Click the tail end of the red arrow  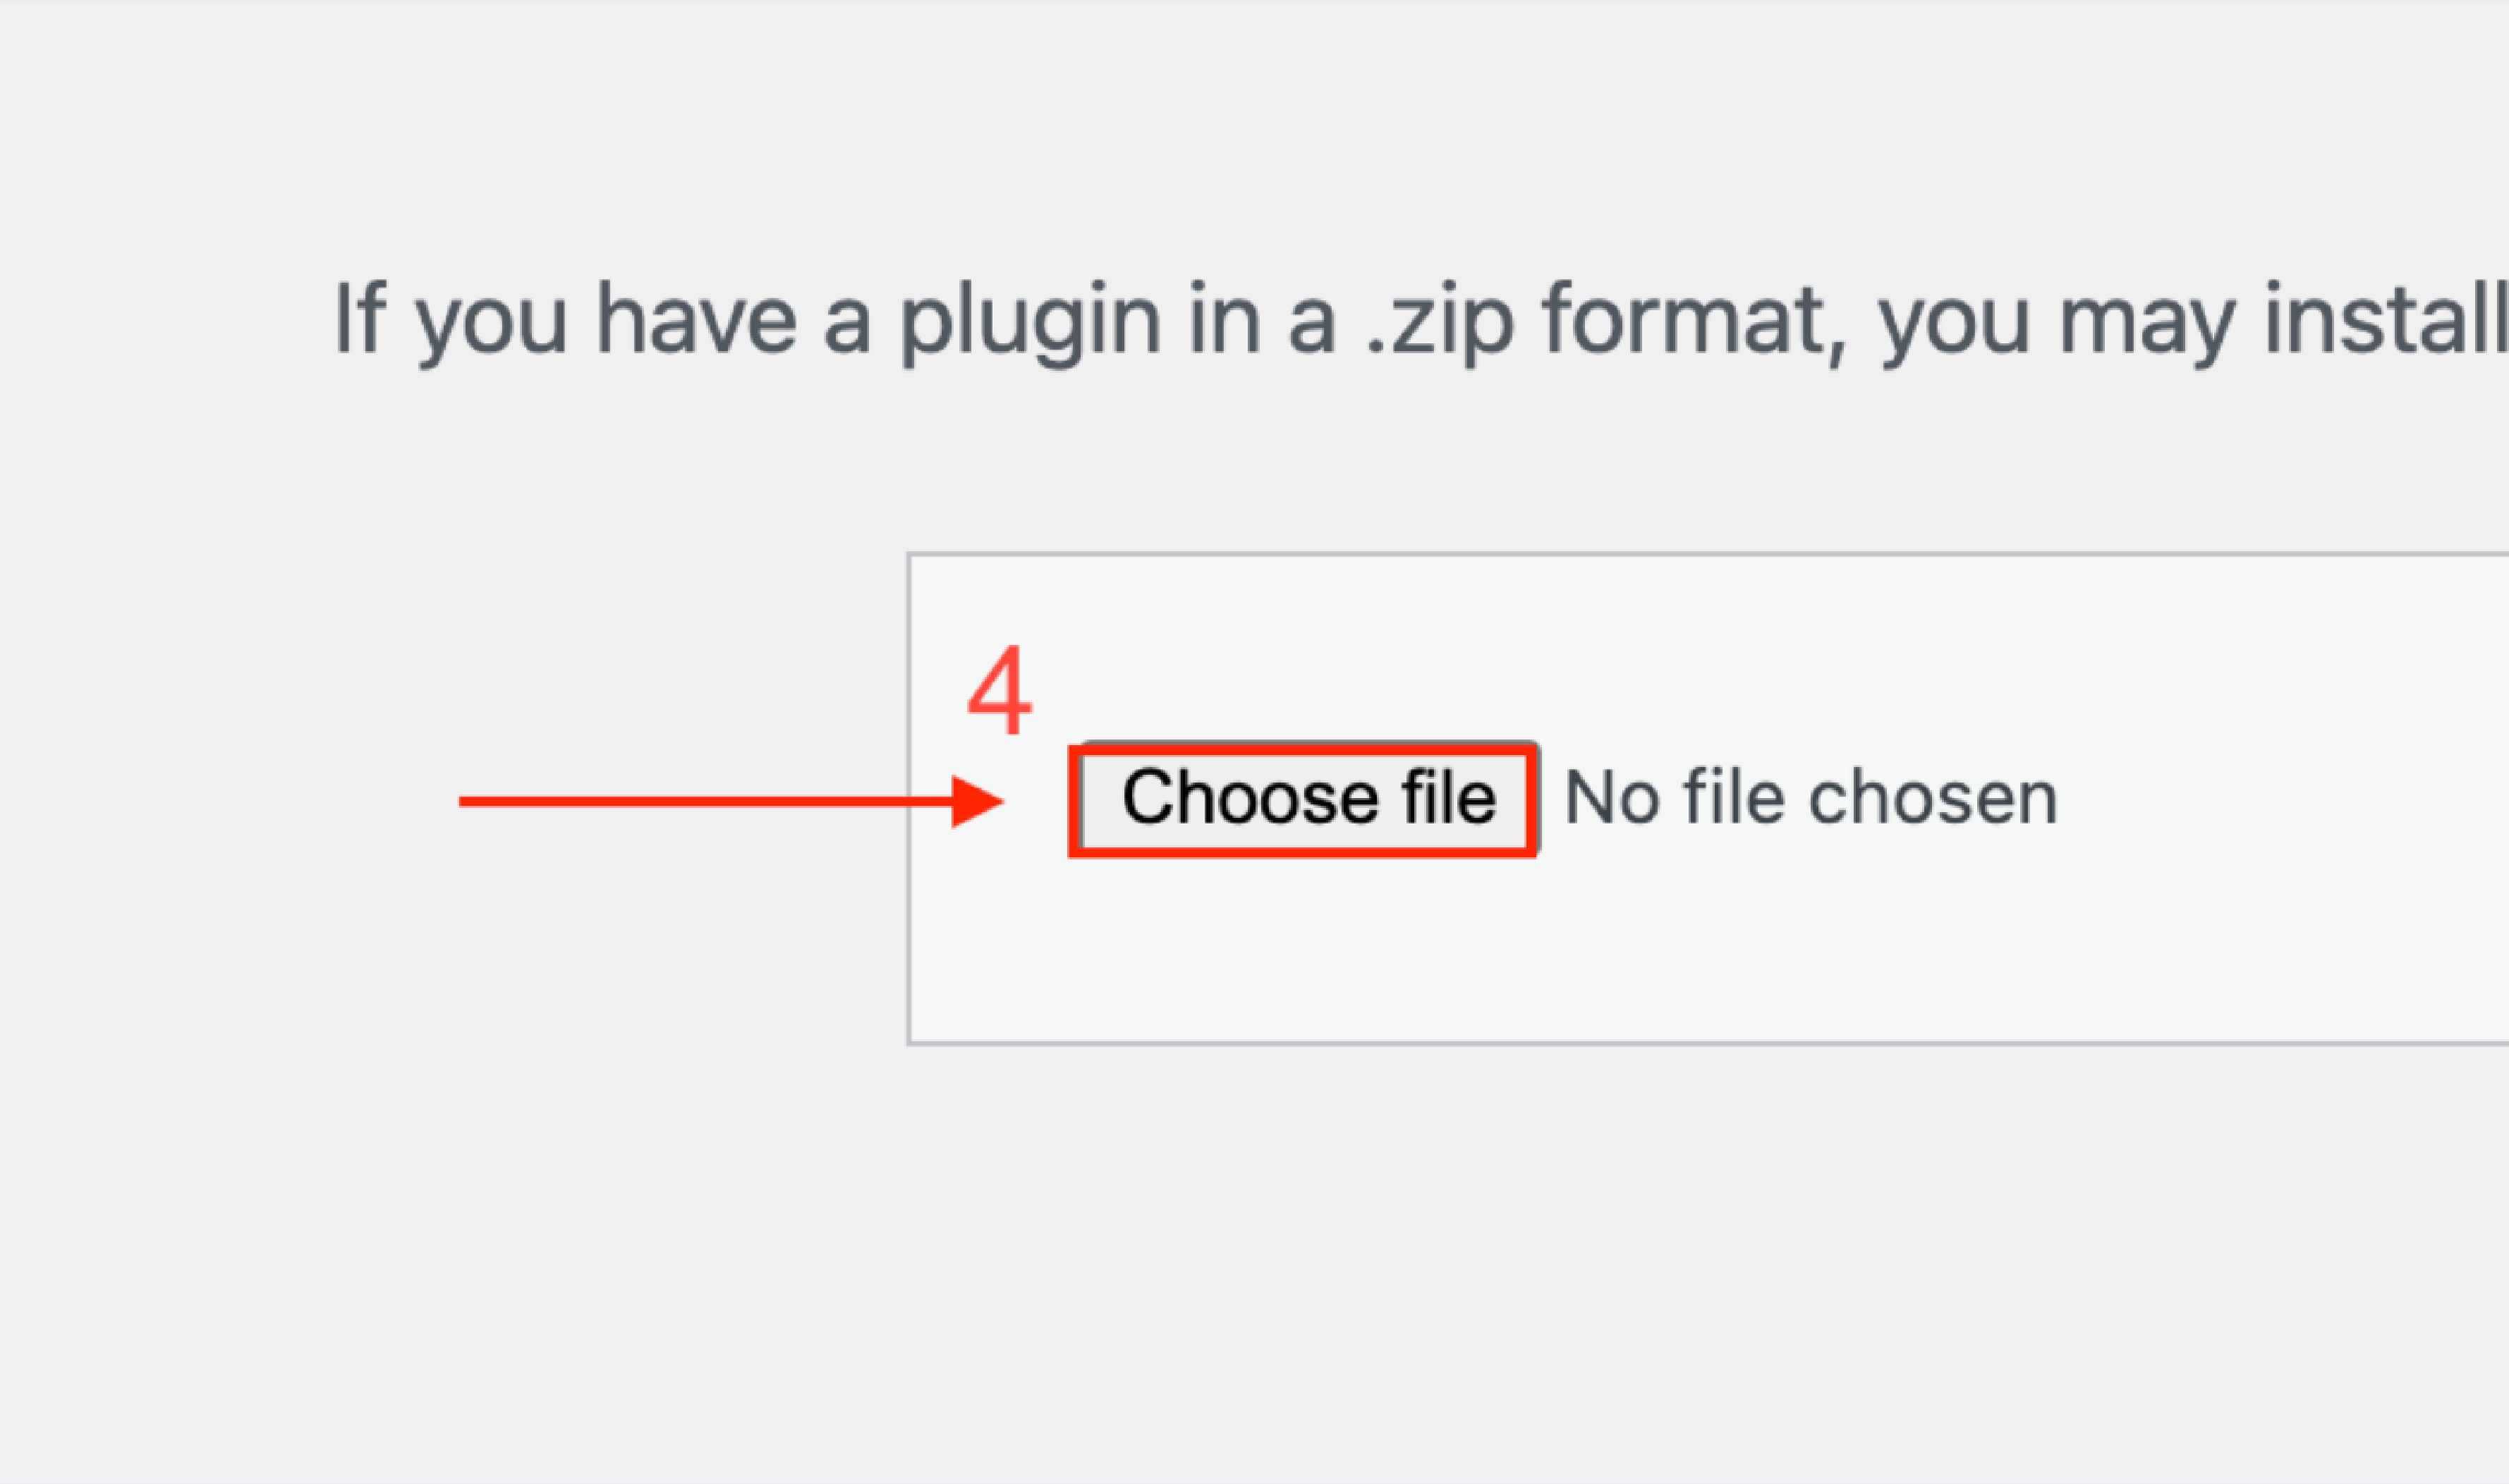tap(464, 801)
